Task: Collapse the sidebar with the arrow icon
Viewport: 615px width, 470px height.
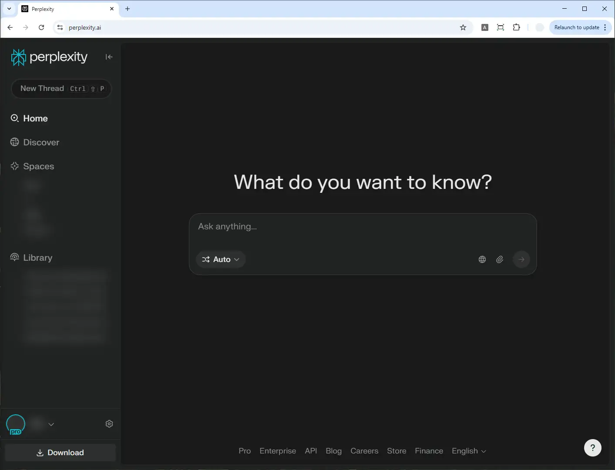Action: tap(109, 57)
